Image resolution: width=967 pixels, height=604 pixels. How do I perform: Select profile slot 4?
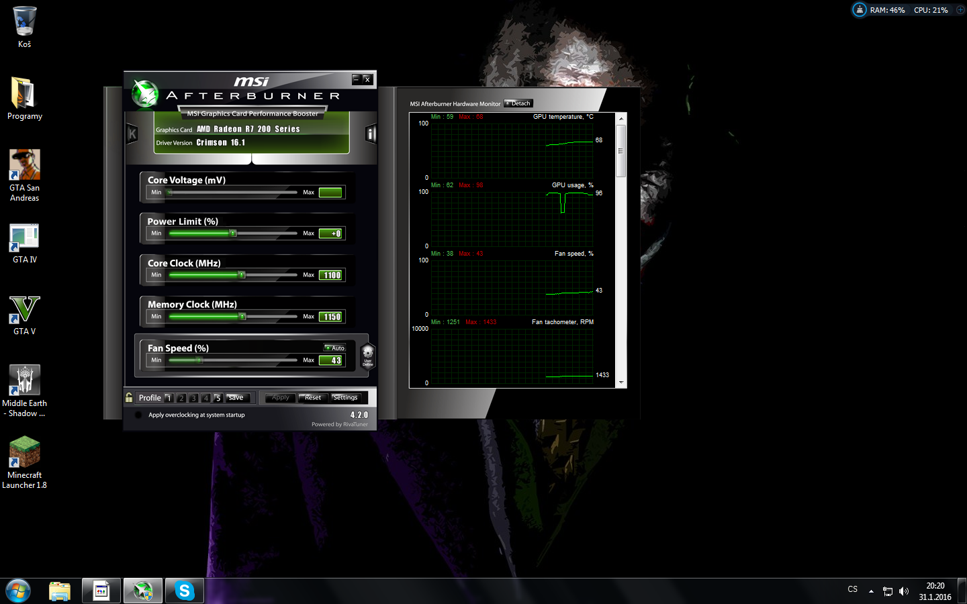pos(205,398)
